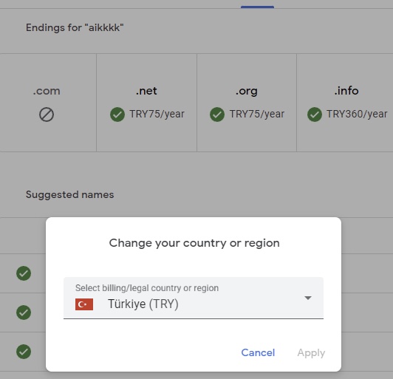
Task: Click the green checkmark for .net
Action: (117, 115)
